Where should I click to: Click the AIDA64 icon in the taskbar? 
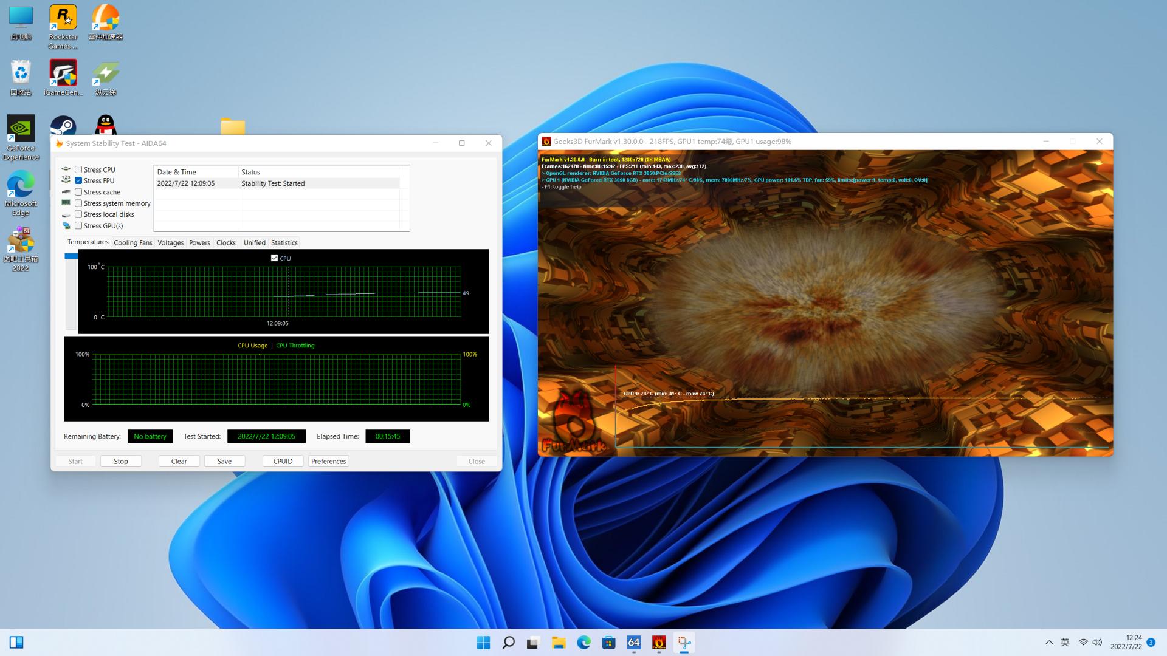[634, 643]
